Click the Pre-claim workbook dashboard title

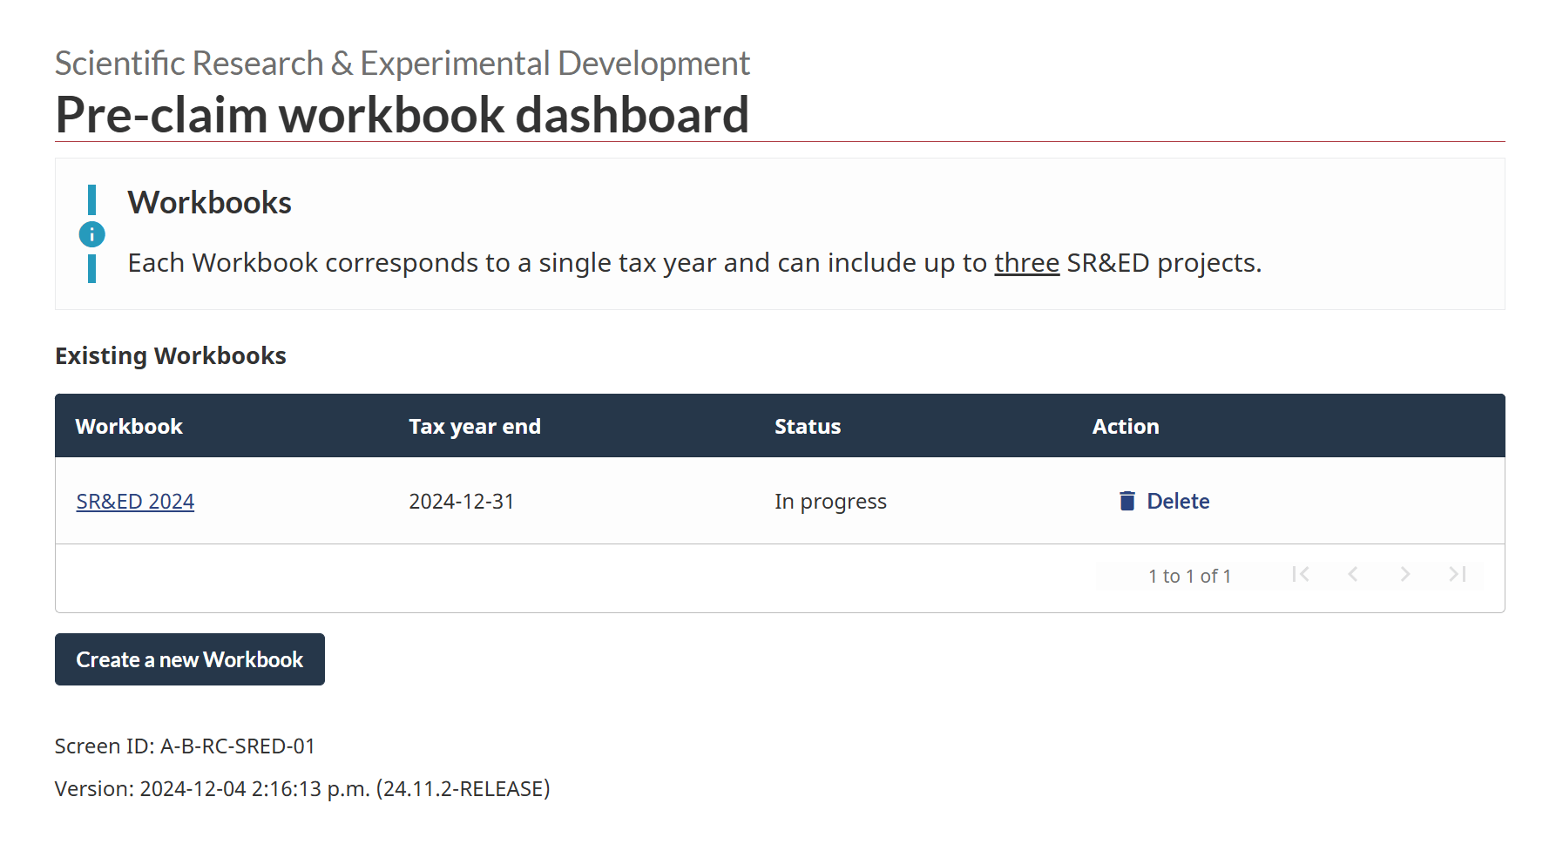(x=402, y=114)
